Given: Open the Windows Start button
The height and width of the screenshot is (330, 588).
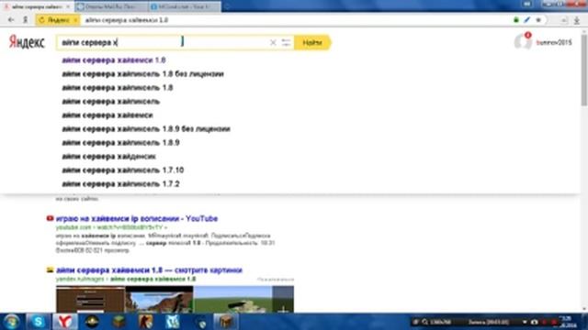Looking at the screenshot, I should (11, 322).
